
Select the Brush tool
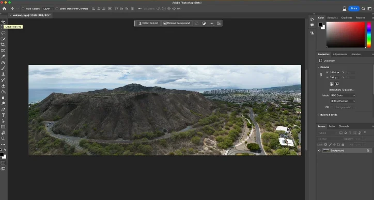coord(3,69)
